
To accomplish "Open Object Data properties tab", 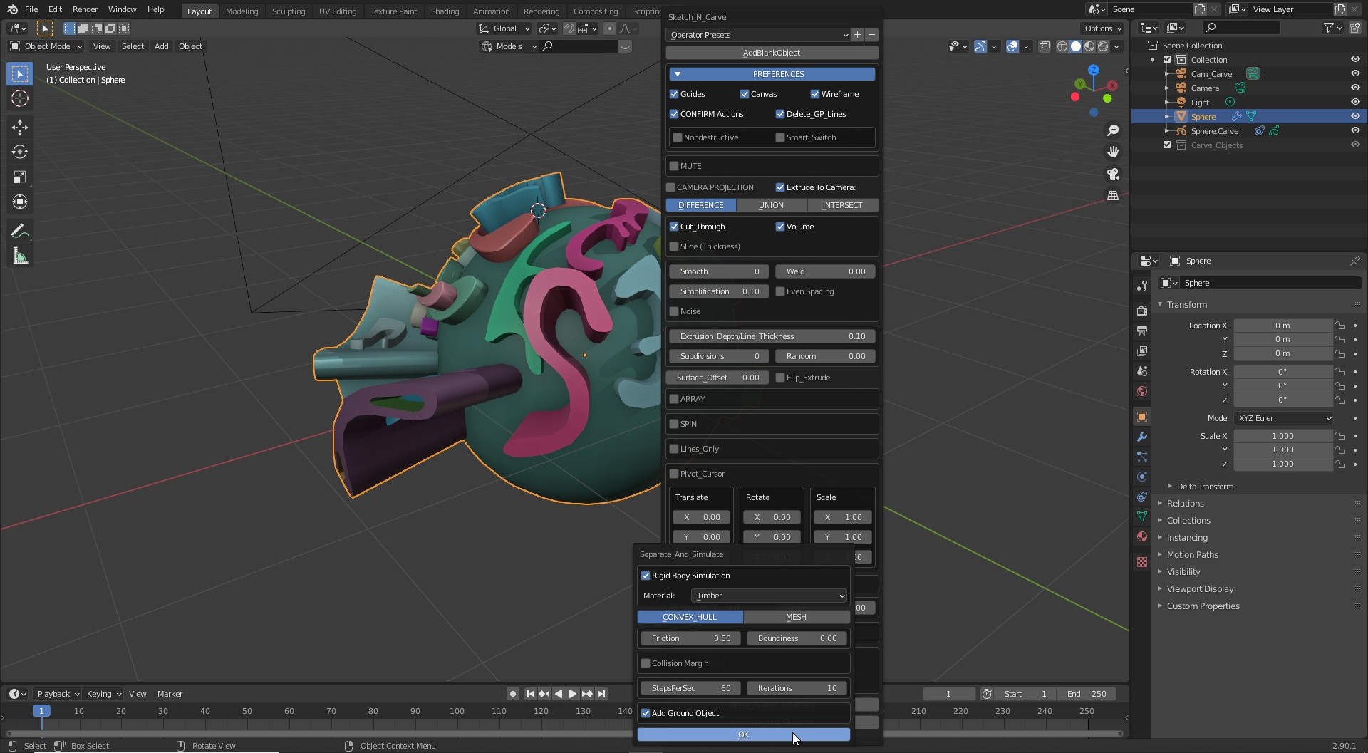I will click(1142, 516).
